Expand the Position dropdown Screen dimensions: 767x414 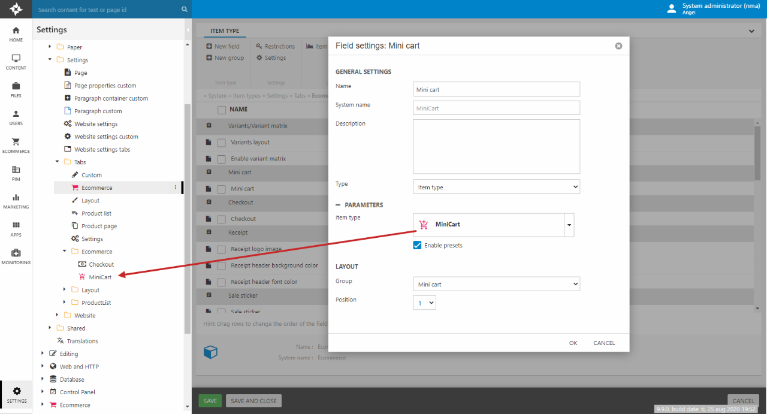point(424,303)
